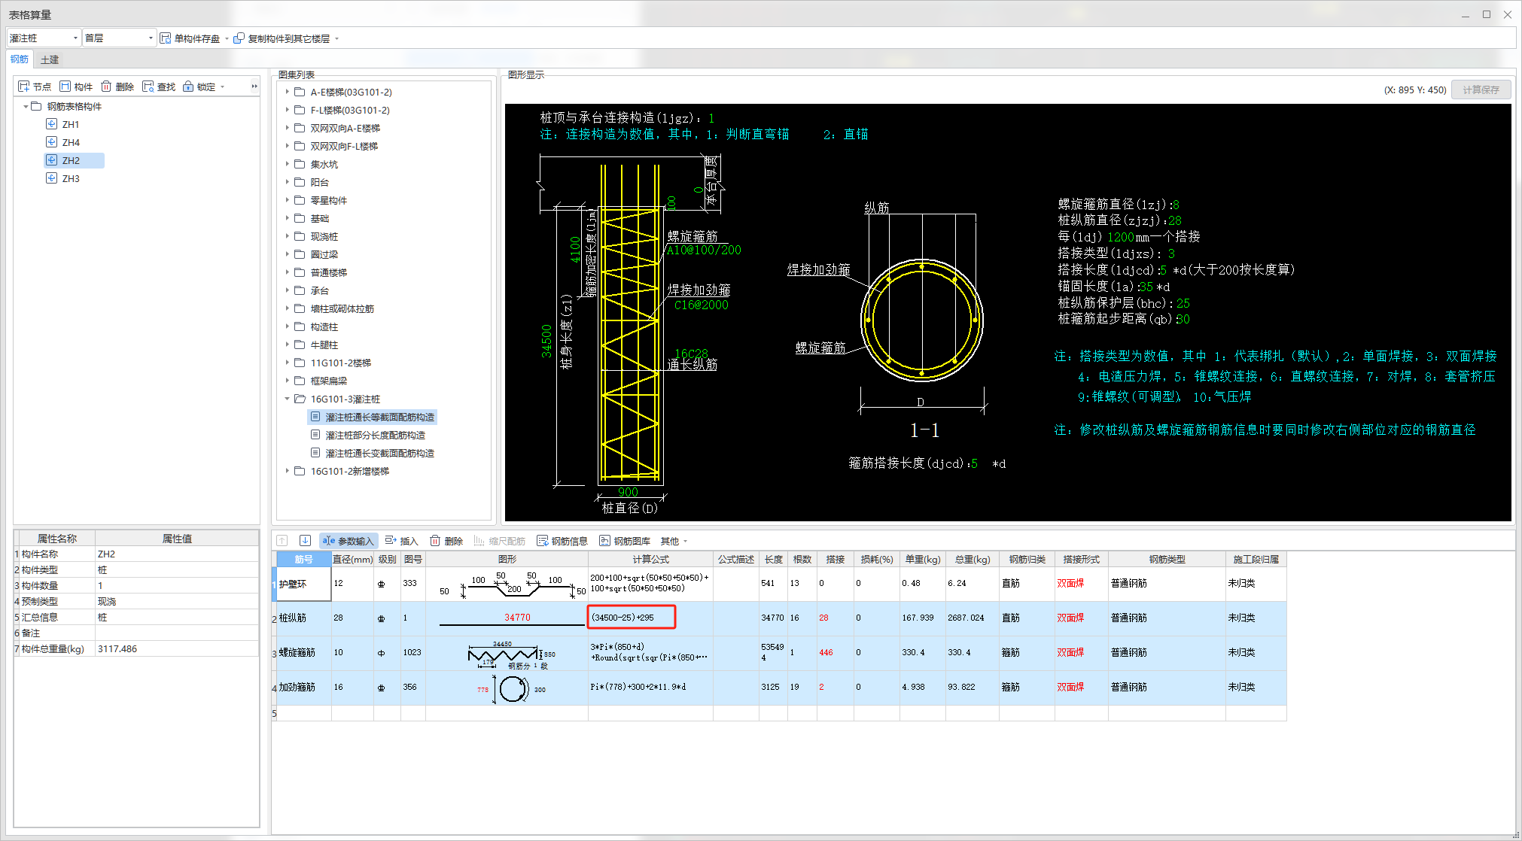Click the 锁定 lock icon
Image resolution: width=1522 pixels, height=841 pixels.
click(x=188, y=87)
